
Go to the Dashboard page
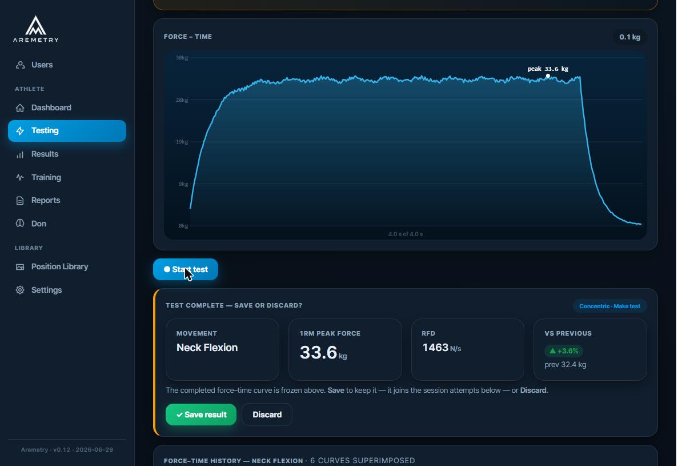point(67,108)
